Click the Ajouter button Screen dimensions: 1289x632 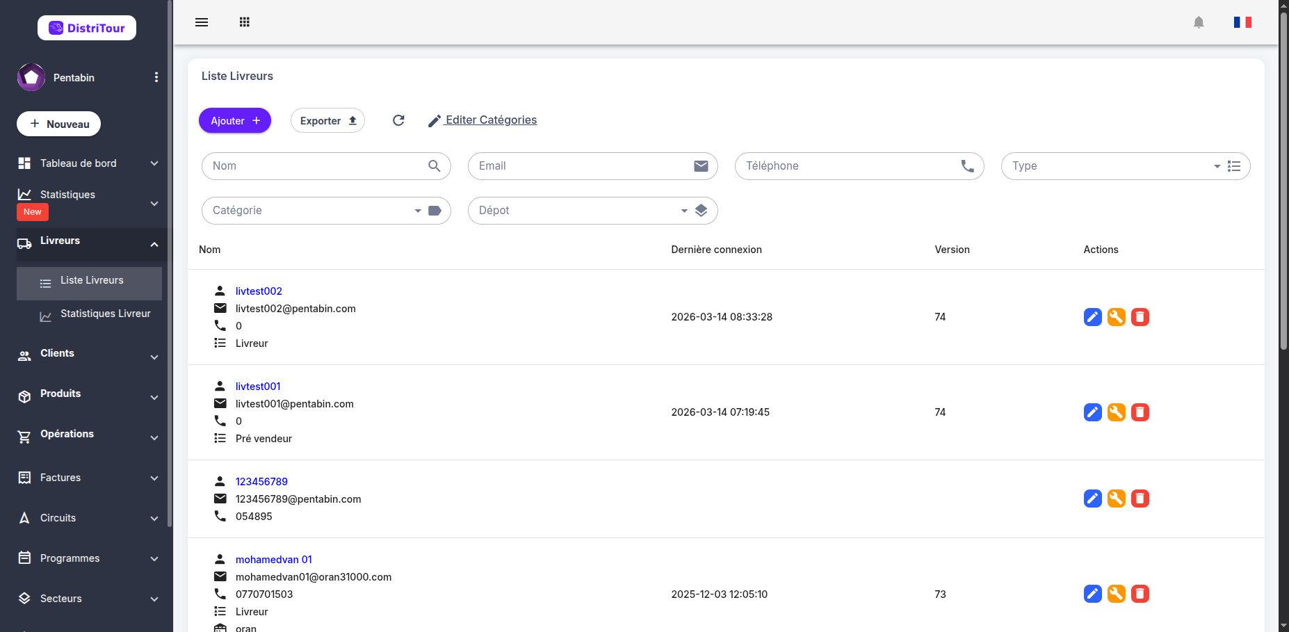[x=235, y=120]
